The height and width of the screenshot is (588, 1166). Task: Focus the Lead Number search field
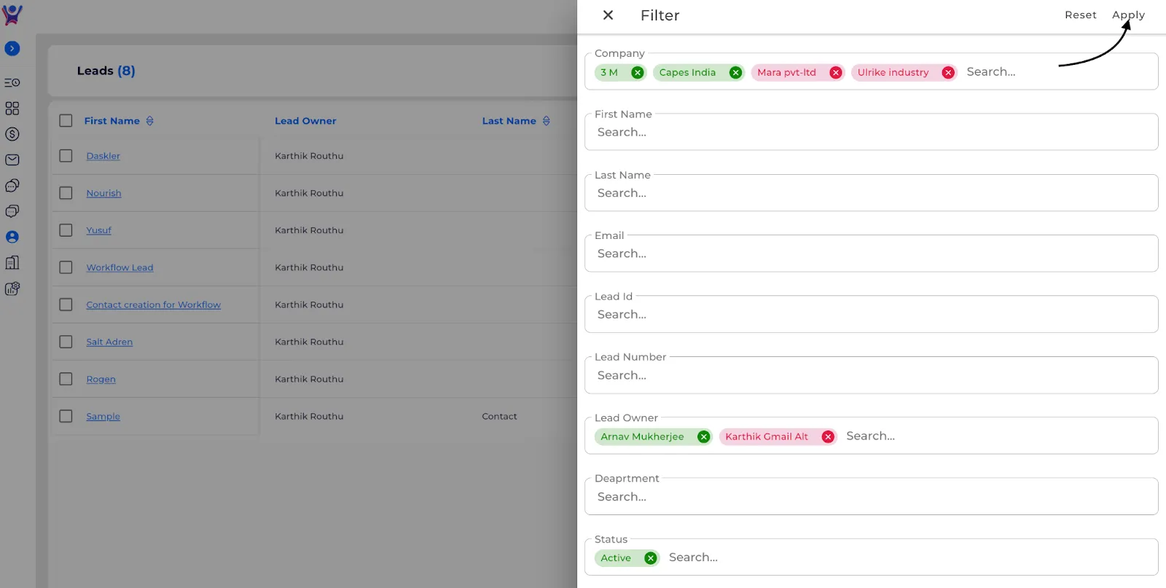[x=871, y=375]
